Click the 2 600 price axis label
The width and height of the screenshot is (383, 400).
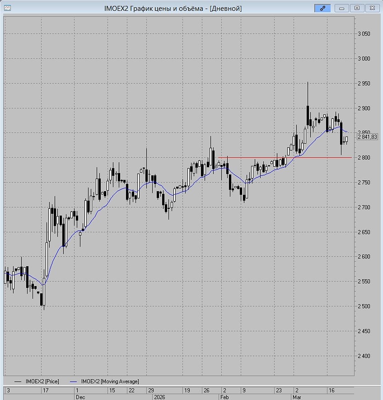(364, 257)
